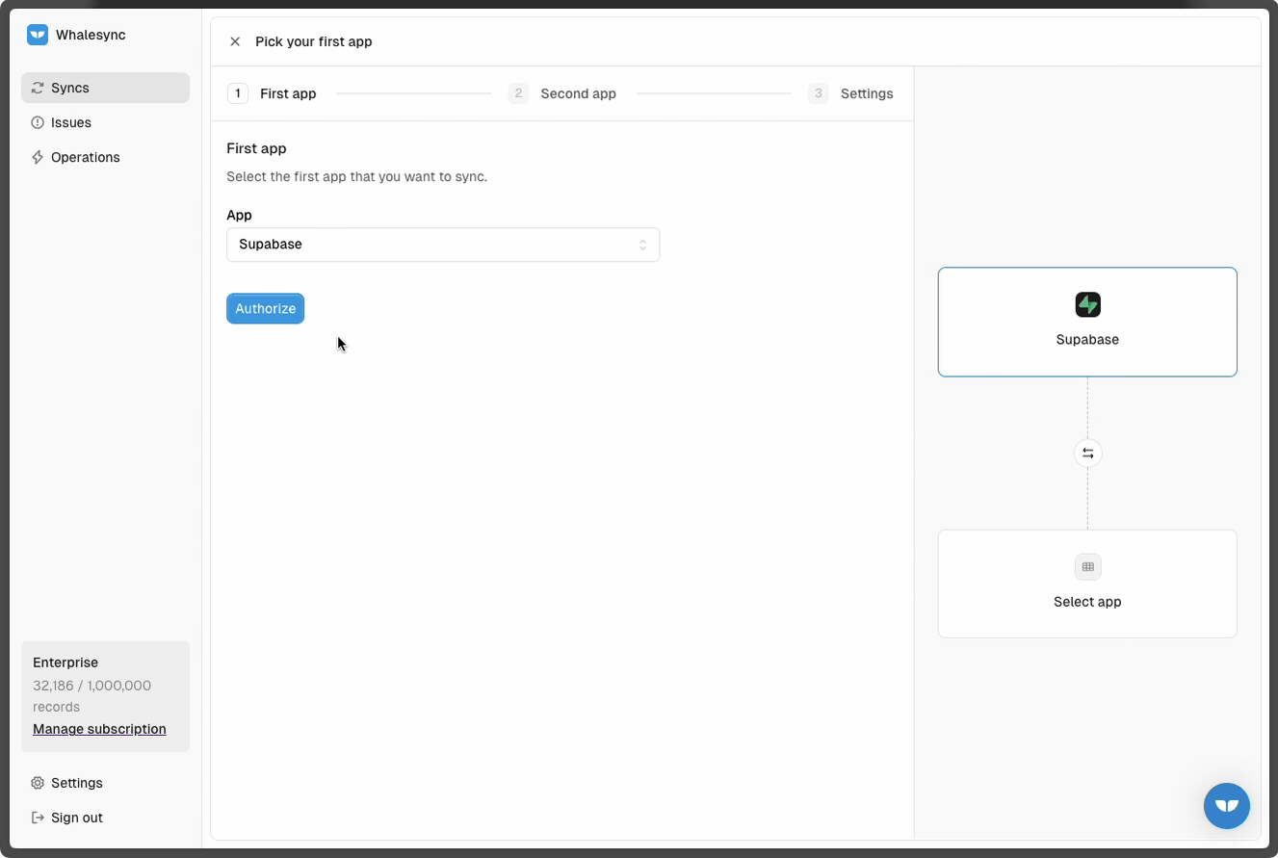Viewport: 1278px width, 858px height.
Task: Open Settings via the gear icon
Action: (x=38, y=783)
